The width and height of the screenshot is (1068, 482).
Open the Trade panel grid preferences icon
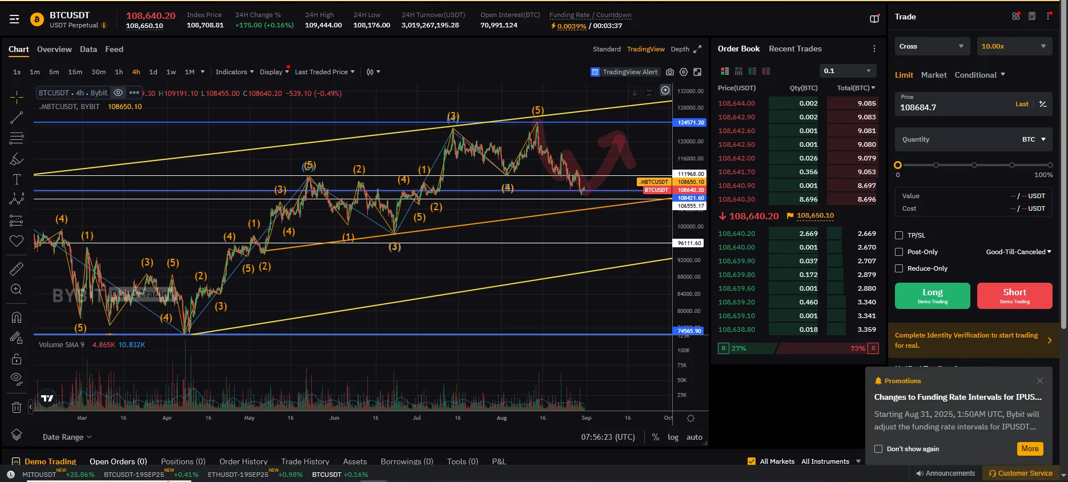pyautogui.click(x=1016, y=17)
